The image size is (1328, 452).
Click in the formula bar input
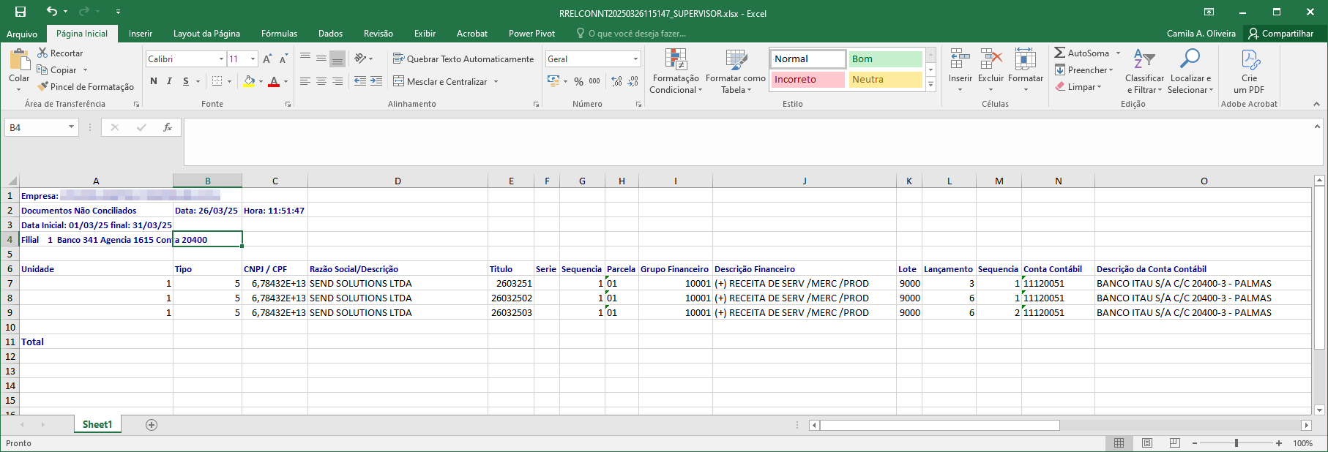pos(747,142)
